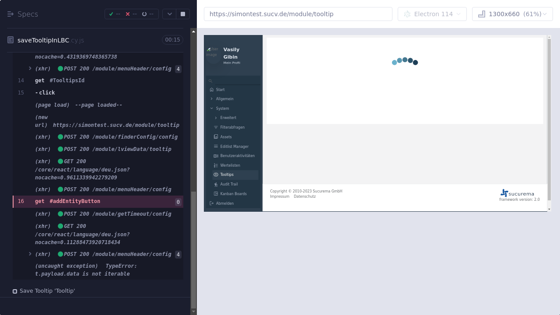The width and height of the screenshot is (560, 315).
Task: Expand the Specs list panel icon
Action: pyautogui.click(x=10, y=14)
